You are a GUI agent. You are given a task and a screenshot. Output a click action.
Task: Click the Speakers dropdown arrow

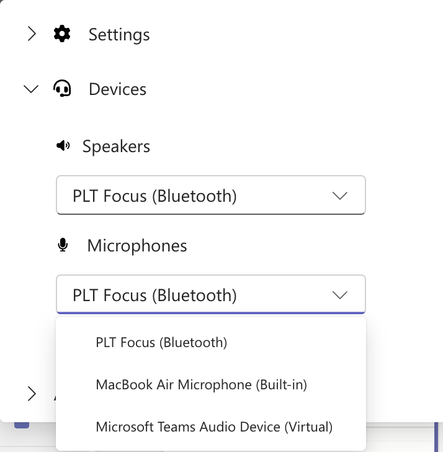click(340, 196)
